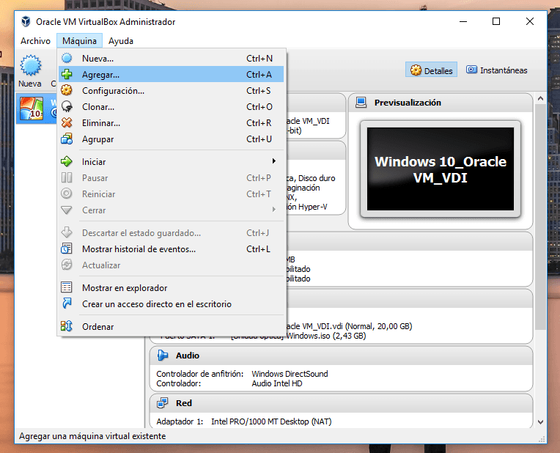
Task: Click the Actualizar icon in menu
Action: [x=67, y=265]
